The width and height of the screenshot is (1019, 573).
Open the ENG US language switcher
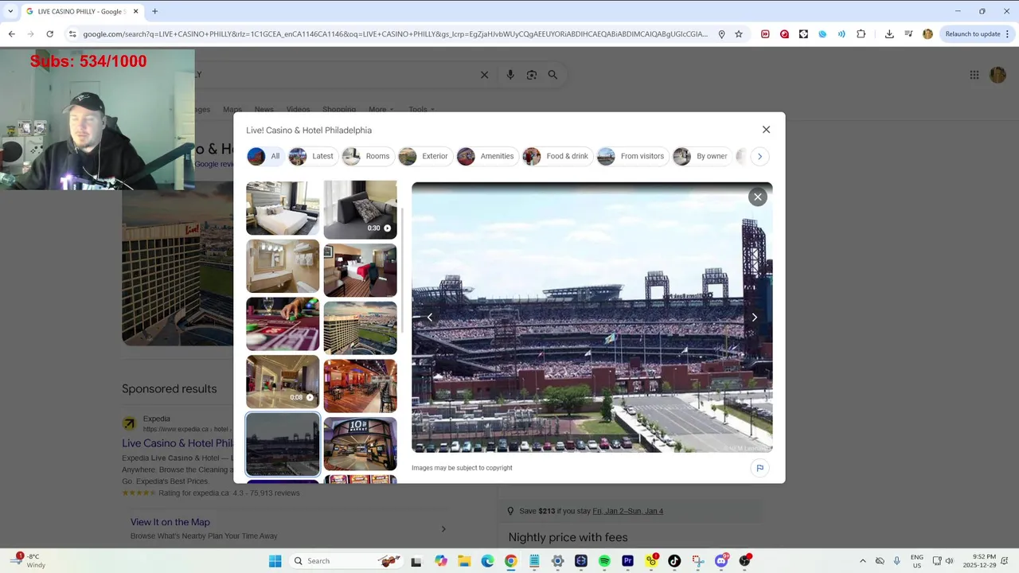click(917, 561)
